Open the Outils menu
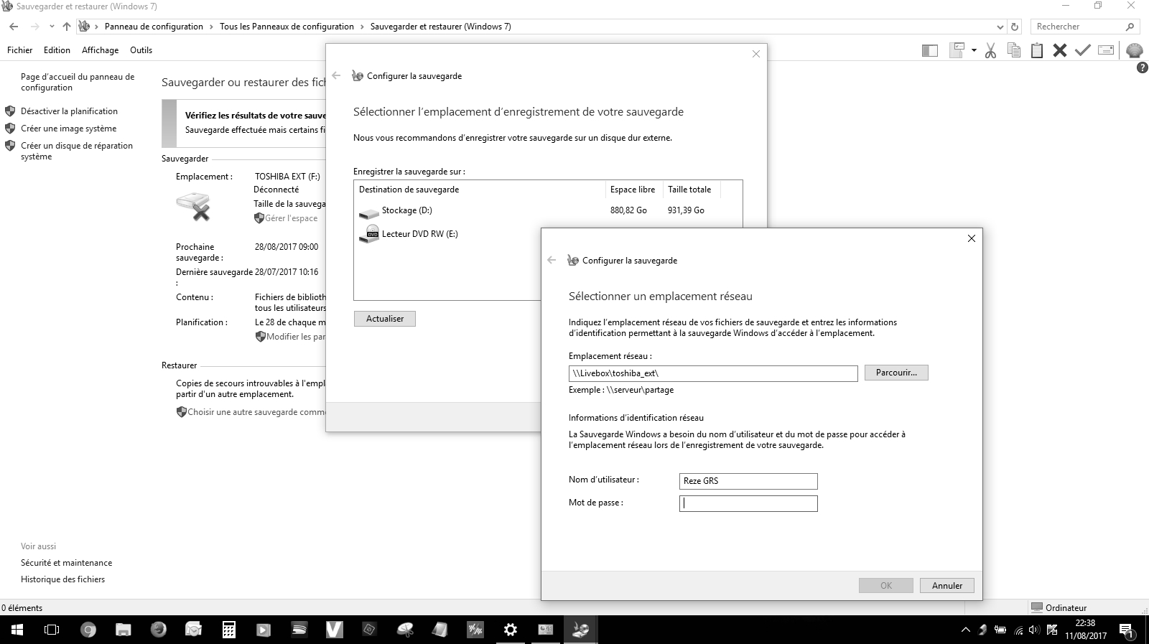The height and width of the screenshot is (644, 1149). tap(141, 50)
